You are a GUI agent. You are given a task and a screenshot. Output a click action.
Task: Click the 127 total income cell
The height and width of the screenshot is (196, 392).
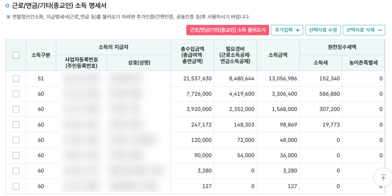(193, 186)
